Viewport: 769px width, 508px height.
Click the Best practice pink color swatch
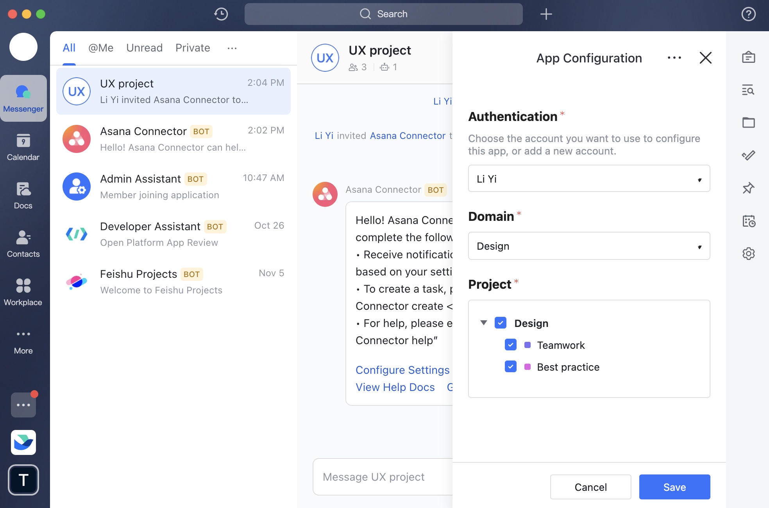pos(528,367)
